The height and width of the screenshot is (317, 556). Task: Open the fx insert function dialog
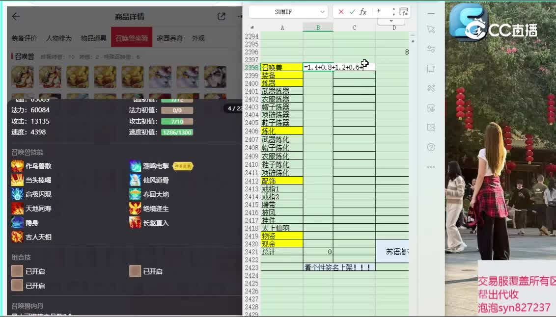(363, 12)
